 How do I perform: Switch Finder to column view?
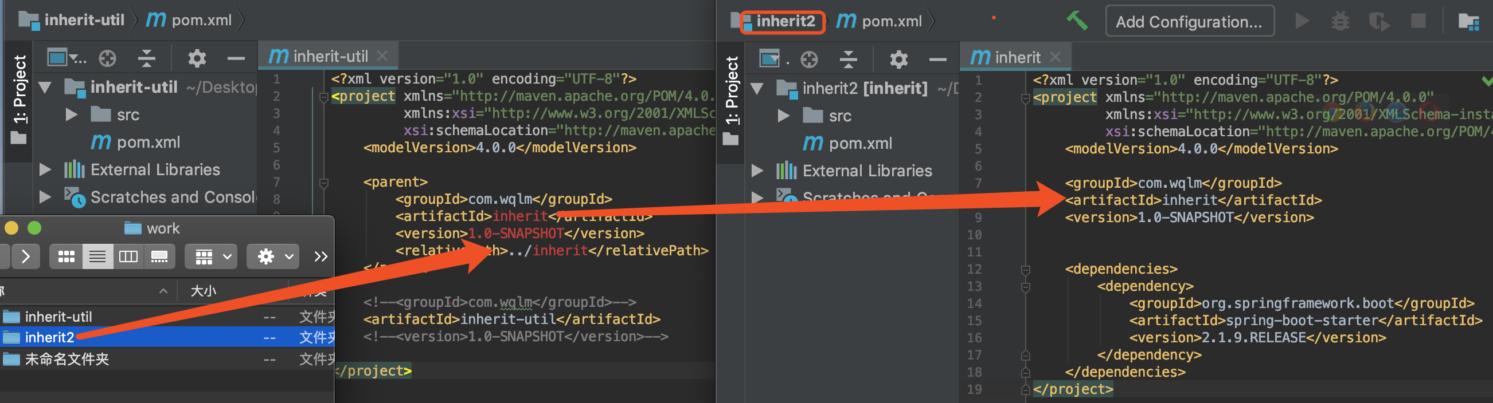click(128, 256)
